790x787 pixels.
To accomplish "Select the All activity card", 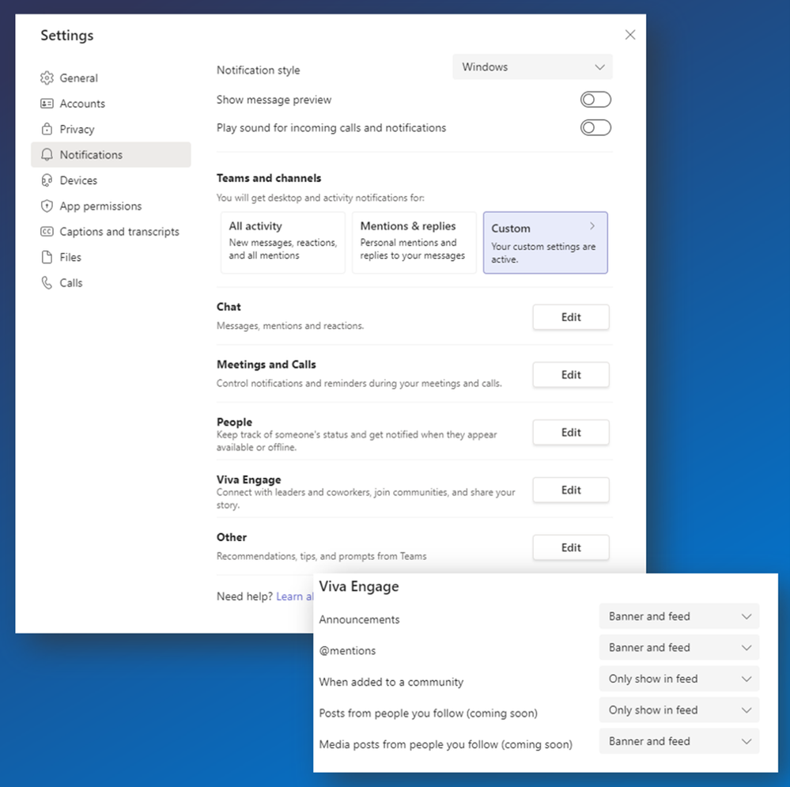I will [x=282, y=242].
